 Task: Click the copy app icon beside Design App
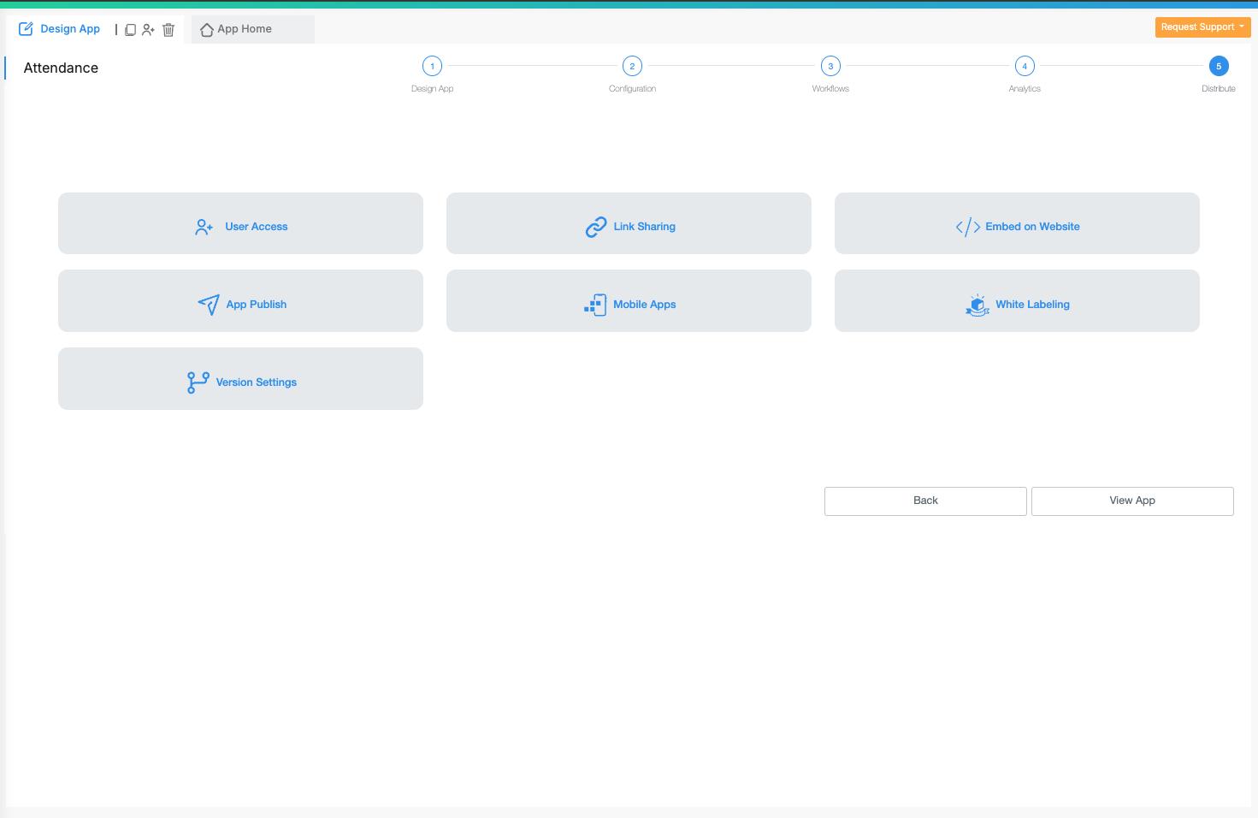coord(131,30)
